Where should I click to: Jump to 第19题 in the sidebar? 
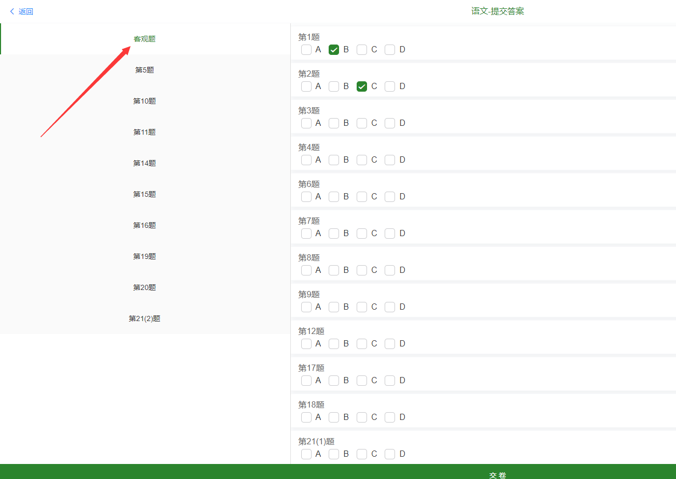pyautogui.click(x=145, y=256)
